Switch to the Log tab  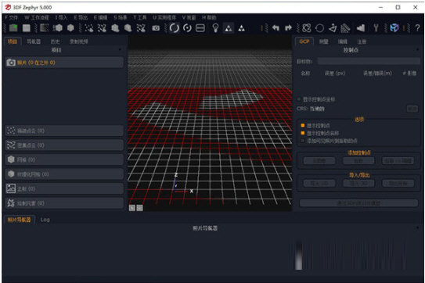(x=45, y=220)
